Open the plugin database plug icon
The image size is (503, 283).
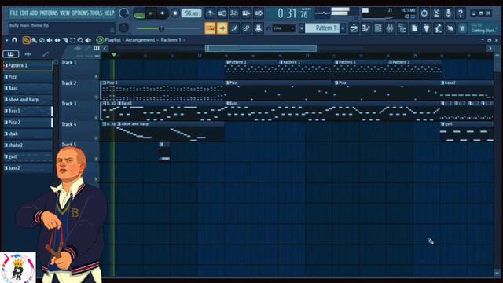(426, 28)
